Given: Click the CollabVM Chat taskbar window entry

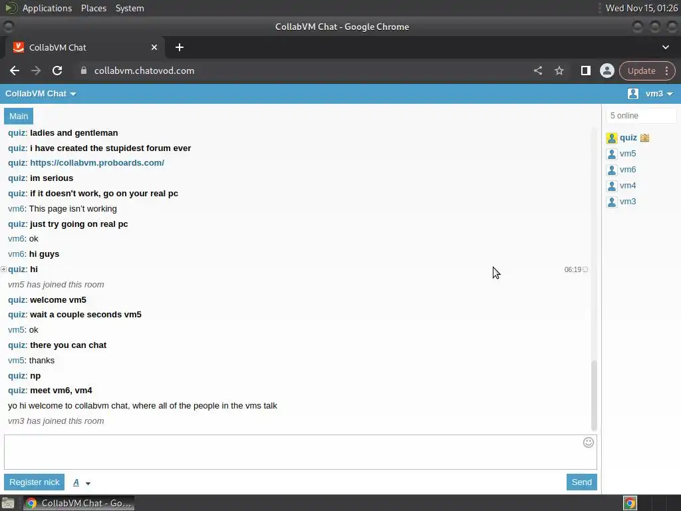Looking at the screenshot, I should (x=78, y=503).
